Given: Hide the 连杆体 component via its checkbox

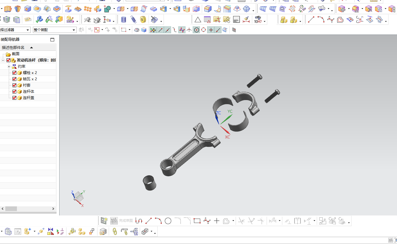Looking at the screenshot, I should [14, 92].
